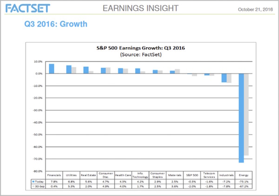Click the '-40.0%' y-axis label
279x196 pixels.
pos(38,123)
